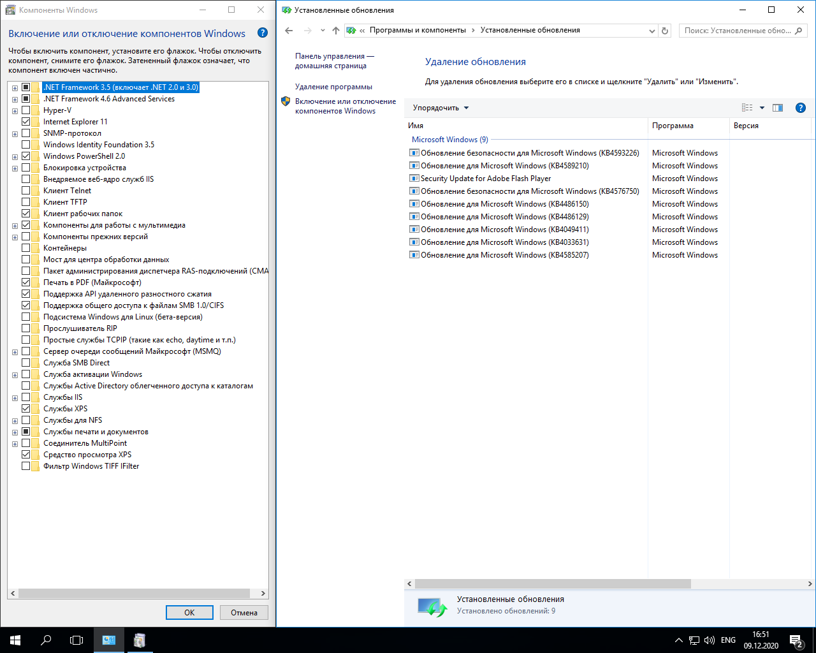816x653 pixels.
Task: Click right scroll arrow of updates list
Action: pos(810,583)
